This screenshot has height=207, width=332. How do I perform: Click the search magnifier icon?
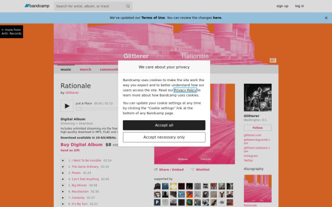click(128, 6)
